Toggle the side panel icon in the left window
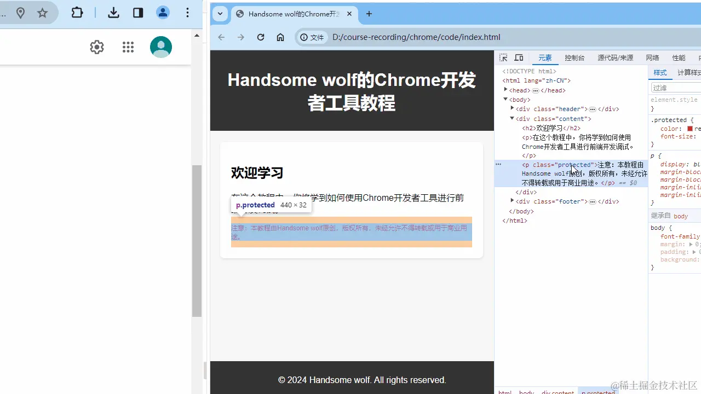The image size is (701, 394). (x=138, y=13)
